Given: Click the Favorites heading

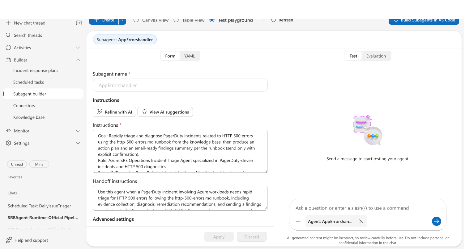Looking at the screenshot, I should (x=15, y=177).
